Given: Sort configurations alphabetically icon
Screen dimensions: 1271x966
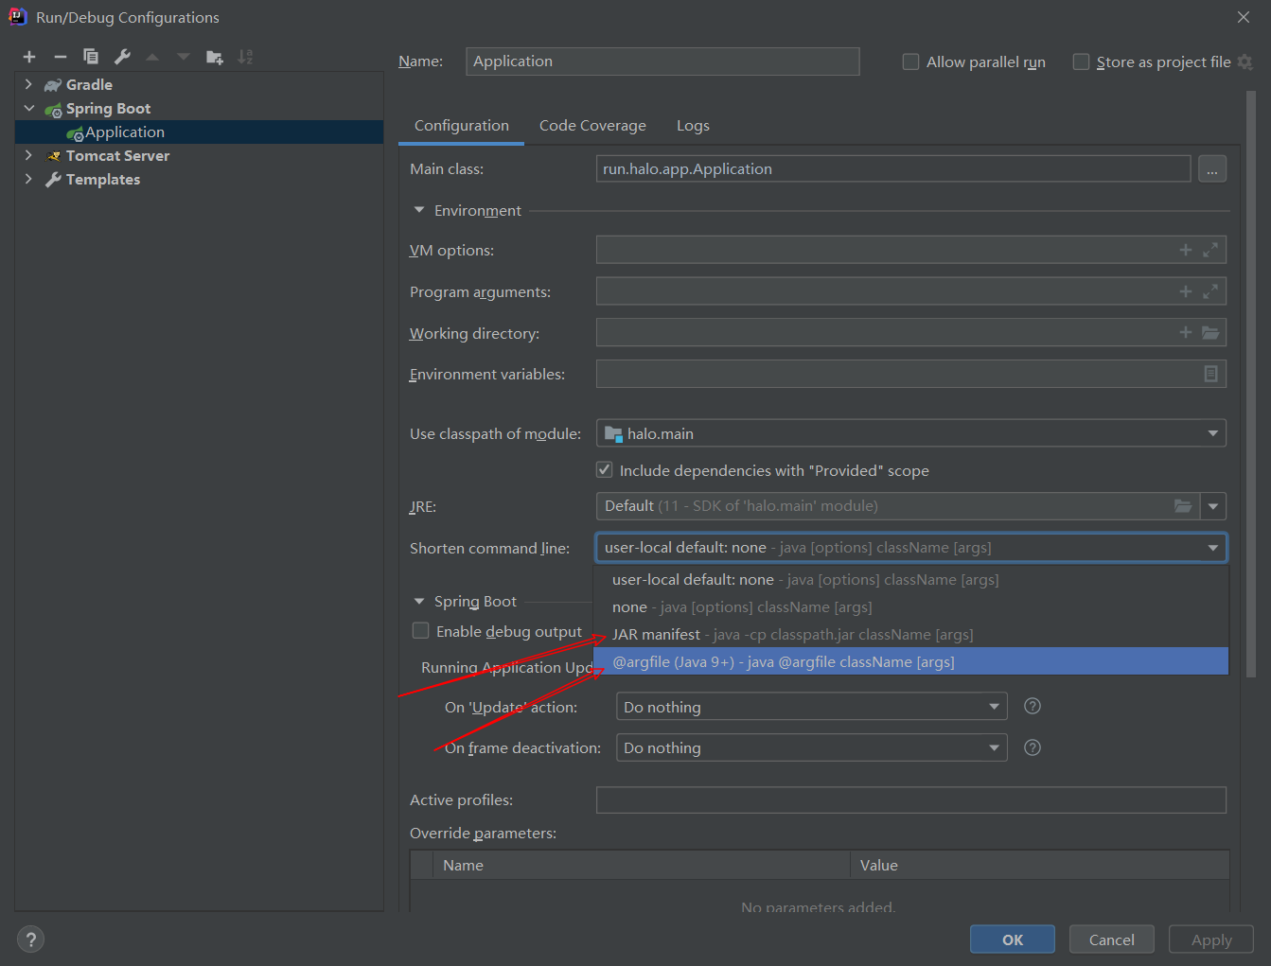Looking at the screenshot, I should [x=246, y=57].
